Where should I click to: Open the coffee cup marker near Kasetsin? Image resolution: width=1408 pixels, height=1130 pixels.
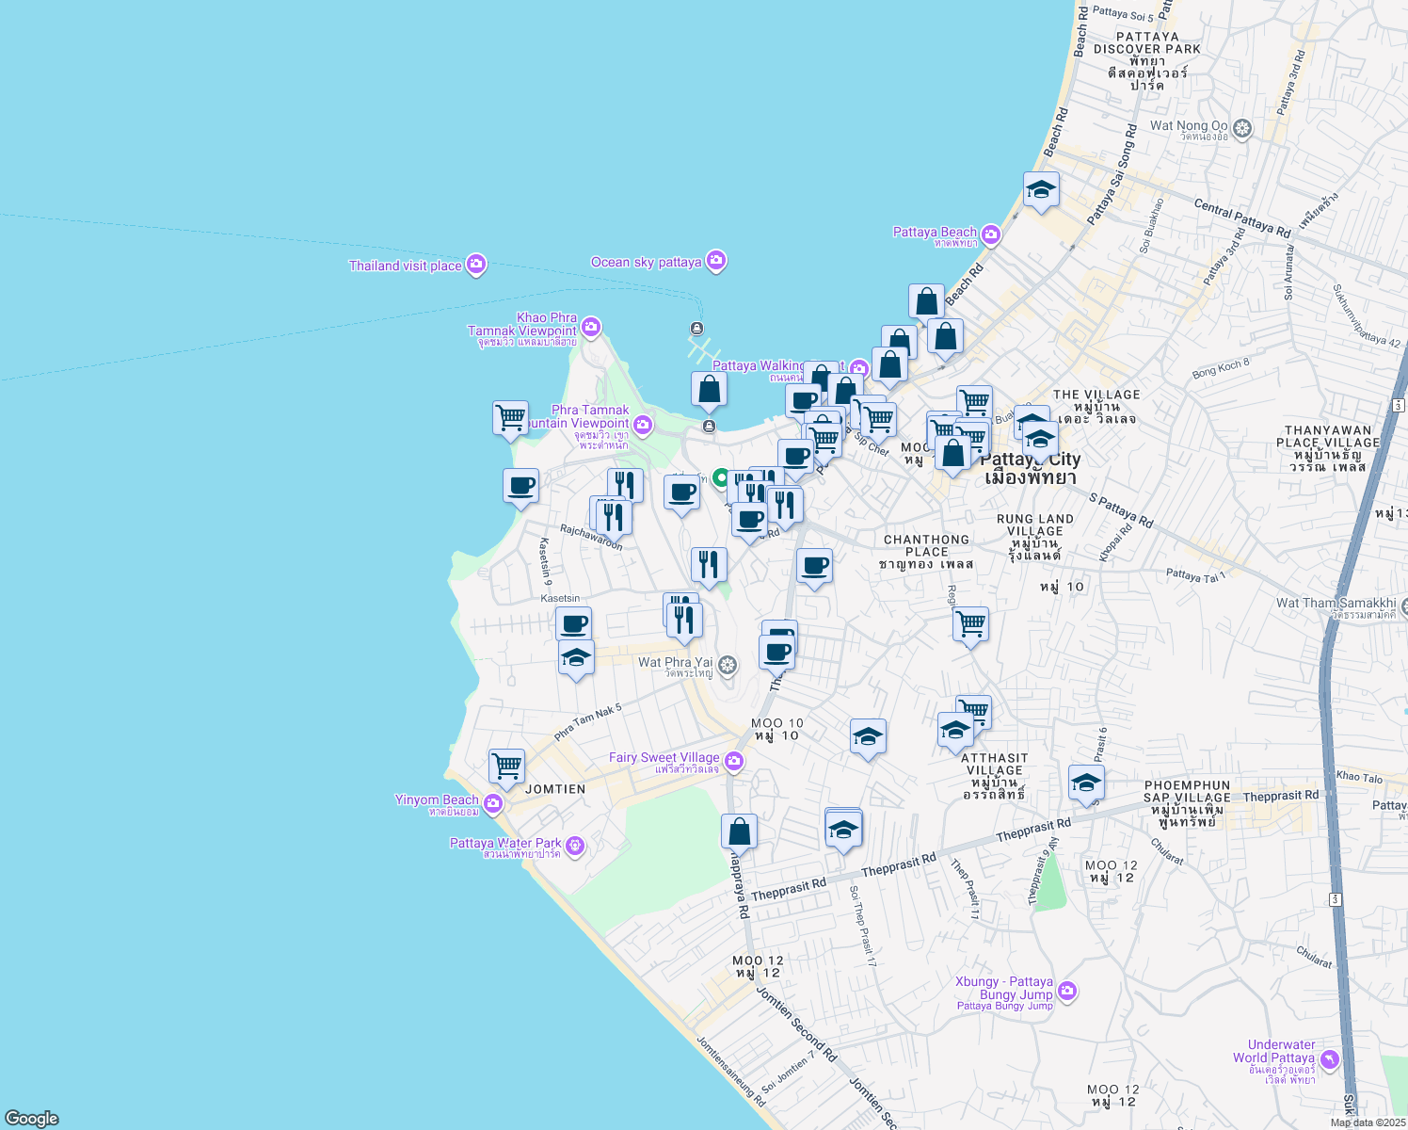(x=573, y=624)
